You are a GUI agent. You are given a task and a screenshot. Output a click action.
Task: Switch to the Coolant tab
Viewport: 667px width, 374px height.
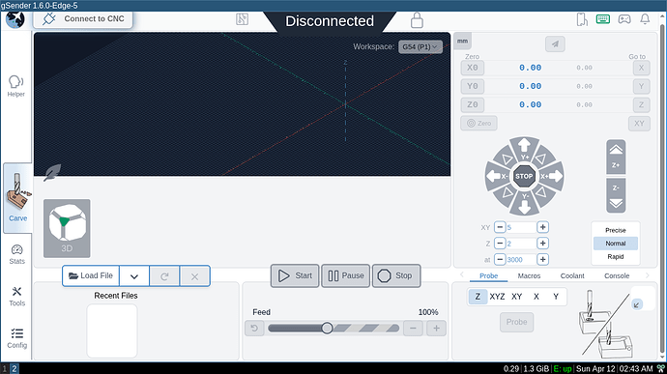coord(572,275)
